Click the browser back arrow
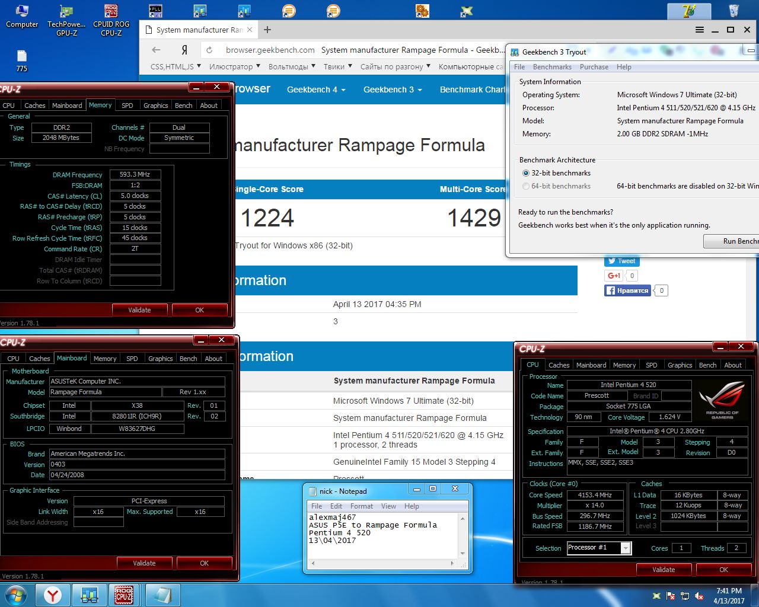Screen dimensions: 759x607 (x=156, y=50)
